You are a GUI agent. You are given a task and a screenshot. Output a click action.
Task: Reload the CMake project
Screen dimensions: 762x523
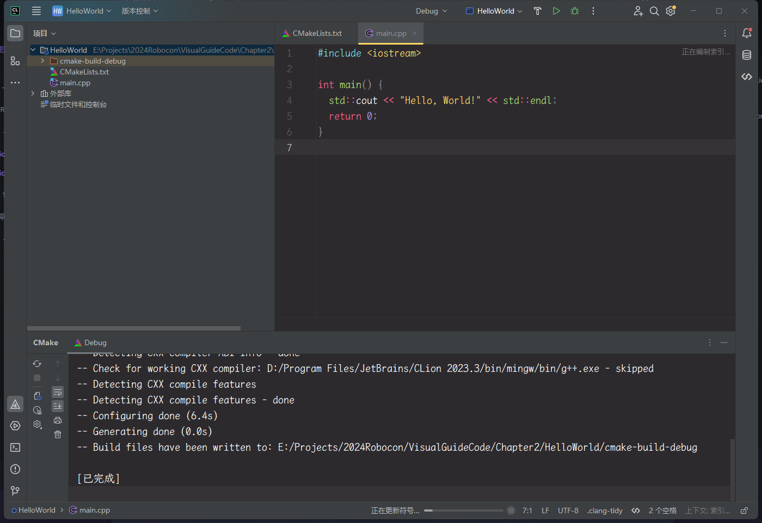37,364
